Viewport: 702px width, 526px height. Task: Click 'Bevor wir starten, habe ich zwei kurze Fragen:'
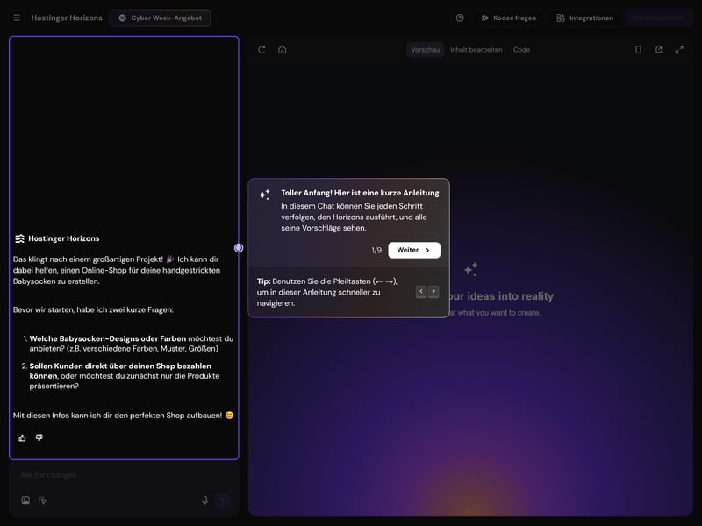pos(93,309)
